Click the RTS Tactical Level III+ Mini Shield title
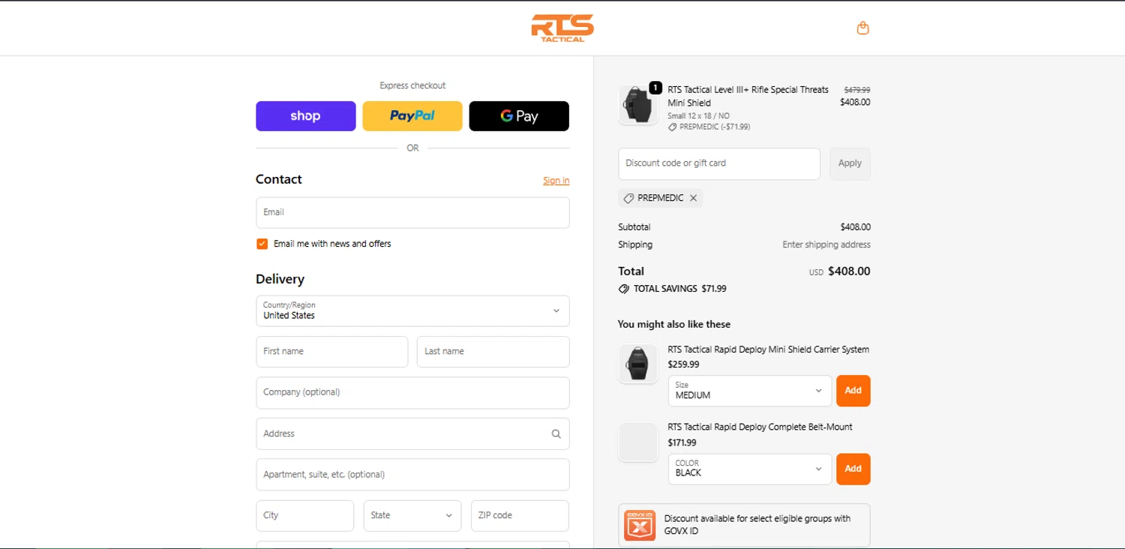Image resolution: width=1125 pixels, height=549 pixels. tap(748, 96)
